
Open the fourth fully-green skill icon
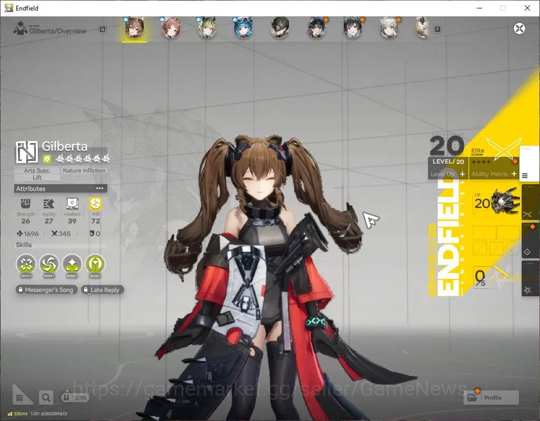pyautogui.click(x=95, y=264)
